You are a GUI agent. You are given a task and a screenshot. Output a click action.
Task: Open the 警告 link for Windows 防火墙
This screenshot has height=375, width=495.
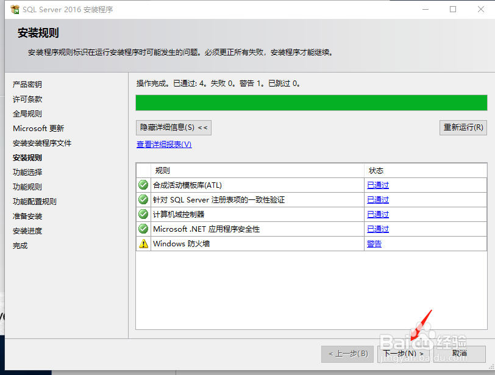tap(374, 244)
